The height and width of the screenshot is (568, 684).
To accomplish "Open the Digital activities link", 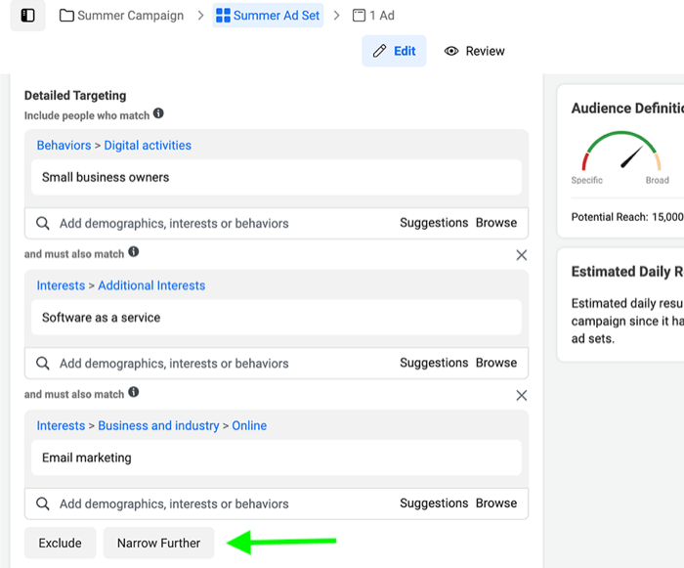I will coord(148,146).
